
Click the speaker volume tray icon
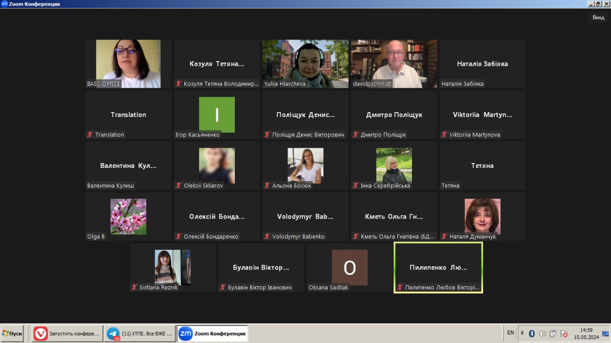tap(542, 333)
